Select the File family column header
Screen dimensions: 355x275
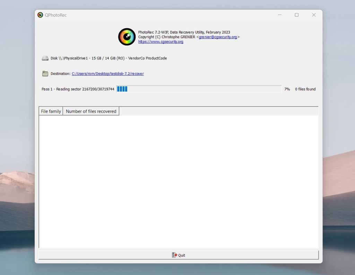click(x=51, y=111)
